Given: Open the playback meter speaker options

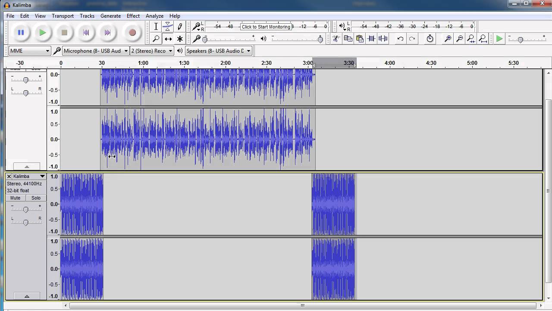Looking at the screenshot, I should click(342, 27).
